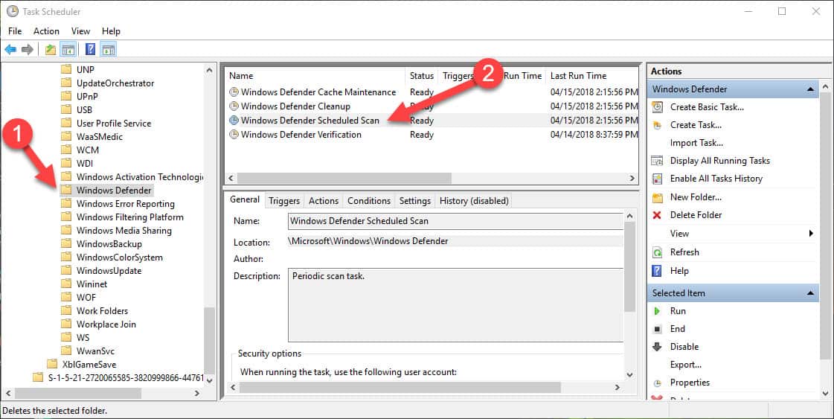Screen dimensions: 834x419
Task: Toggle the Show/Hide Action Pane icon
Action: pos(108,50)
